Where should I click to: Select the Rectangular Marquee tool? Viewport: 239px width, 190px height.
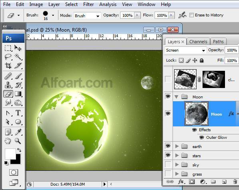click(x=8, y=48)
